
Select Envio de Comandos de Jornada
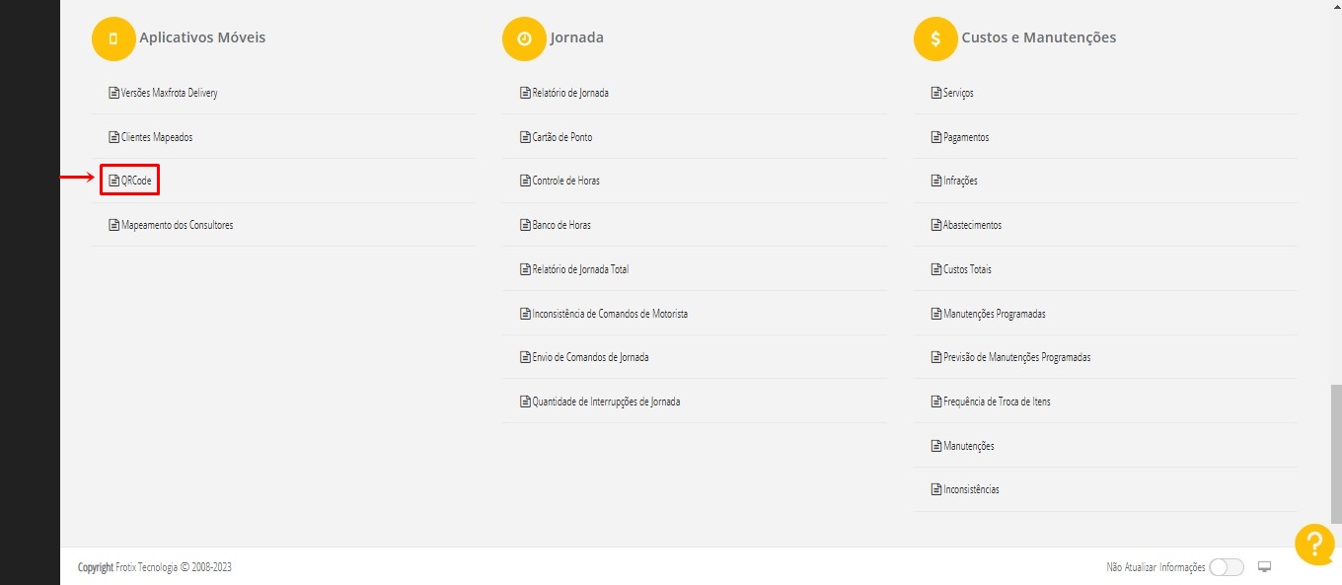[x=590, y=357]
